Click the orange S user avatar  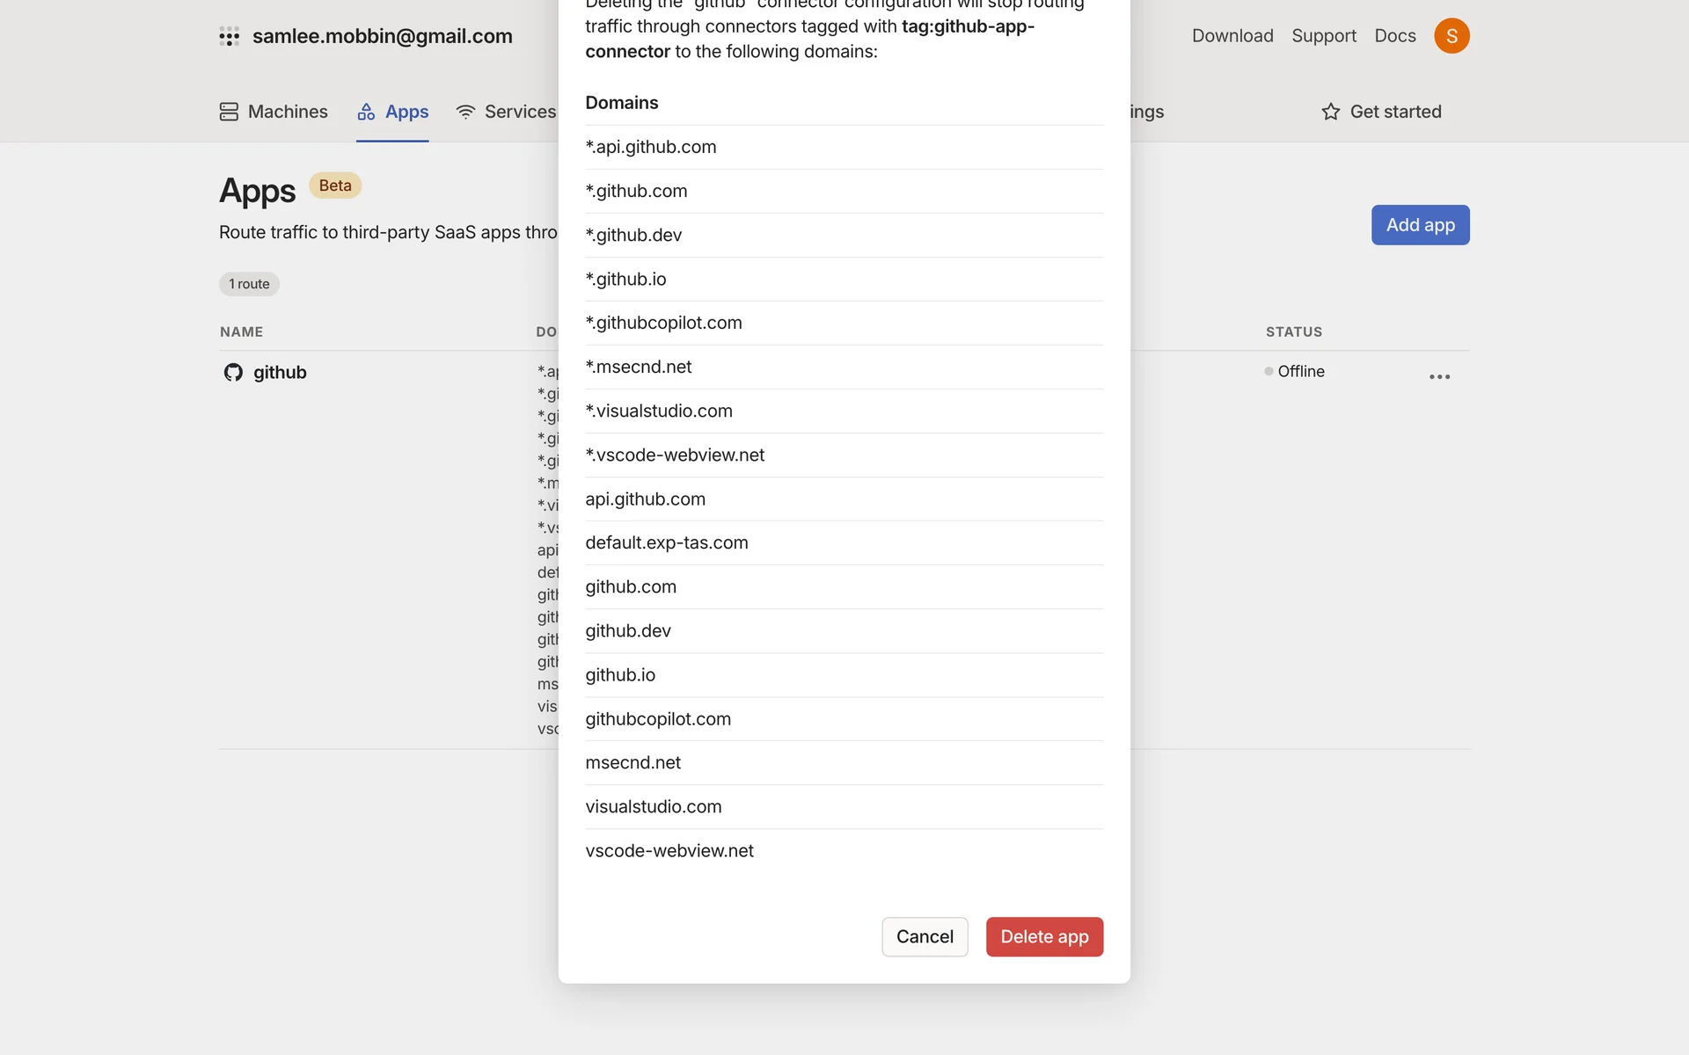pyautogui.click(x=1451, y=36)
